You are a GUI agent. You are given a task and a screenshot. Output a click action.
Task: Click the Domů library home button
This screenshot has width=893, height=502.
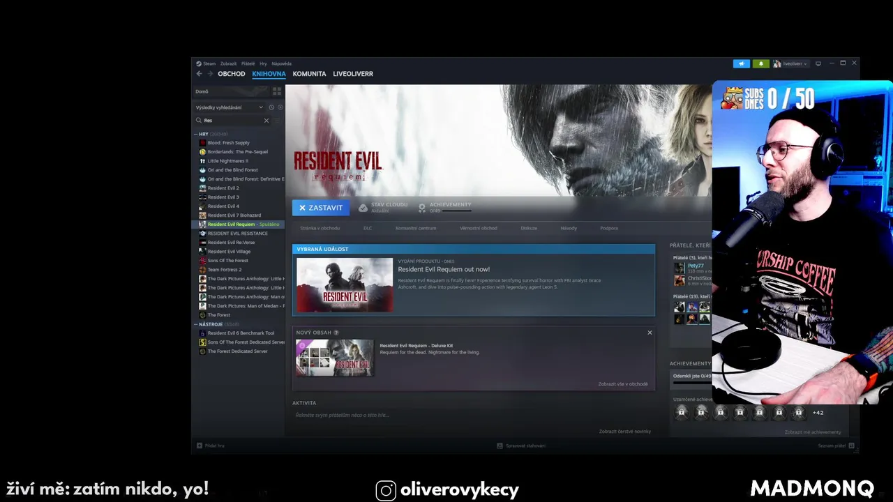coord(230,91)
